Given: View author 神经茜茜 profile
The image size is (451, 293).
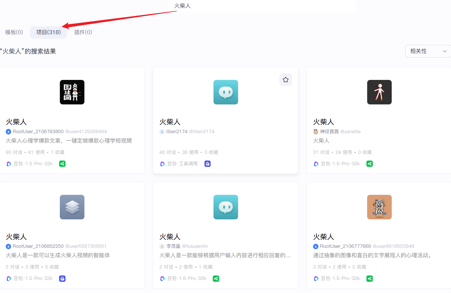Looking at the screenshot, I should 329,131.
